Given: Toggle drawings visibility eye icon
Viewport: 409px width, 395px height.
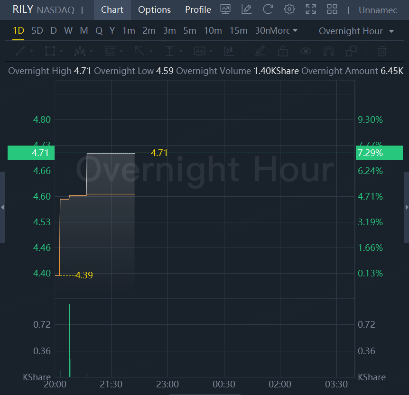Looking at the screenshot, I should 306,51.
